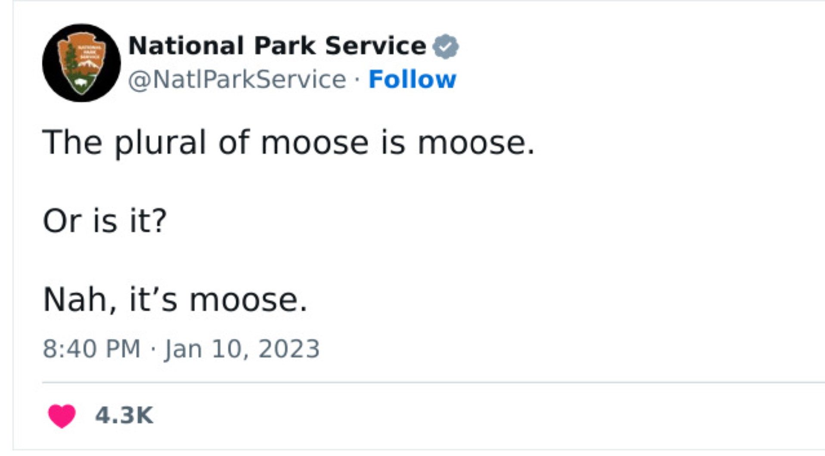Image resolution: width=825 pixels, height=456 pixels.
Task: View the 4.3K likes count
Action: 124,416
